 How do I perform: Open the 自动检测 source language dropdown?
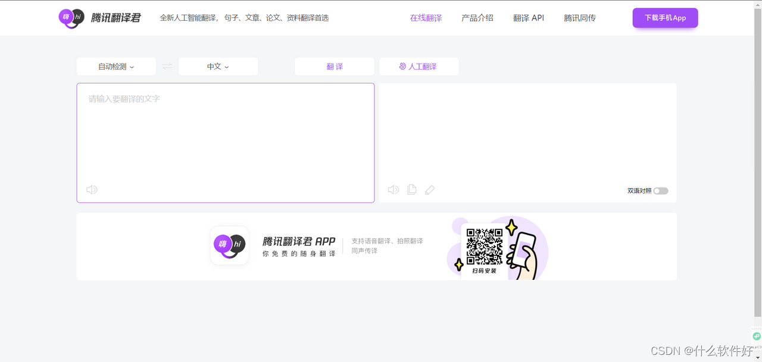tap(116, 67)
